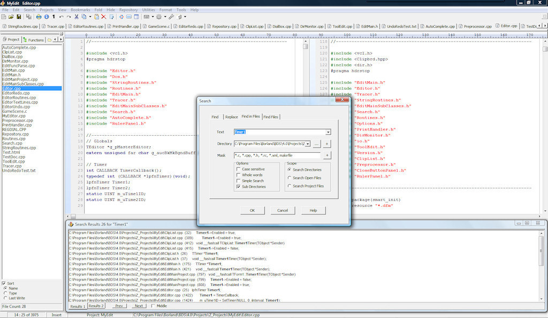Click the folder icon next to Functions tab
This screenshot has width=548, height=318.
point(49,40)
